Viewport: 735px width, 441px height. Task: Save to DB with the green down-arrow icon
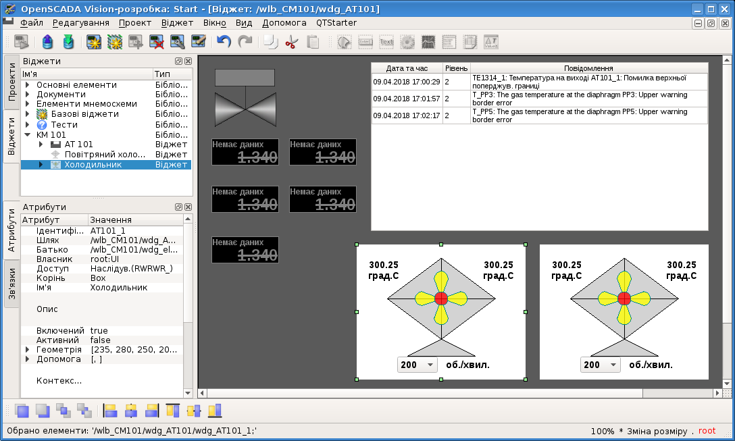[x=68, y=42]
